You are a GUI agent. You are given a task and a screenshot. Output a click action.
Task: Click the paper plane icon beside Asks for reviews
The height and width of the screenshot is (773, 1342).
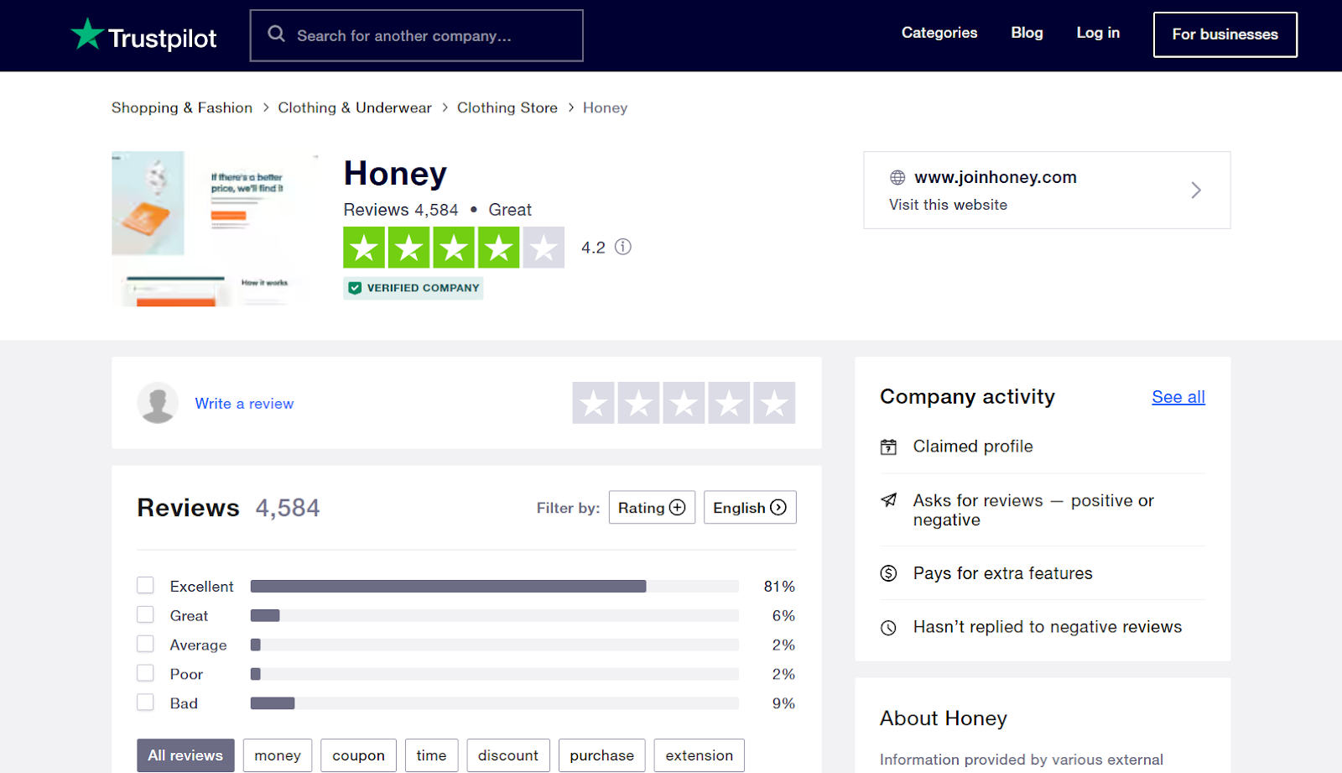888,500
